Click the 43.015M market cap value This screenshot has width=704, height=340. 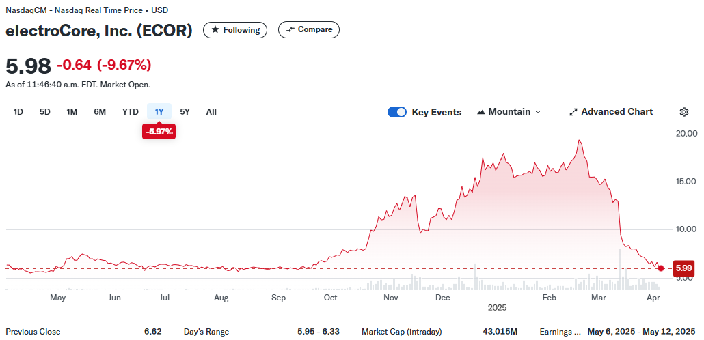[499, 332]
